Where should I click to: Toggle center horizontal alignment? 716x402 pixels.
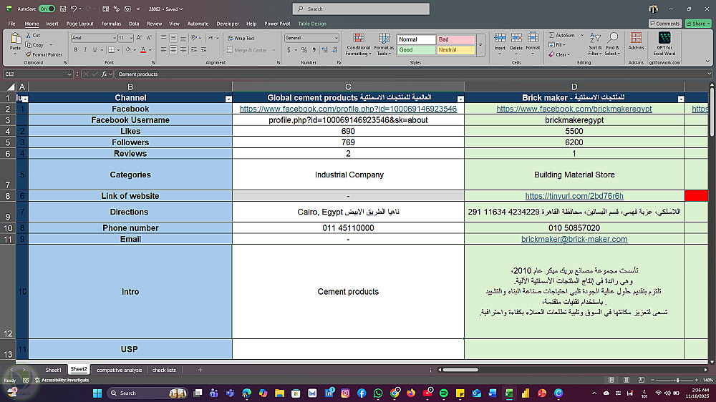point(173,50)
